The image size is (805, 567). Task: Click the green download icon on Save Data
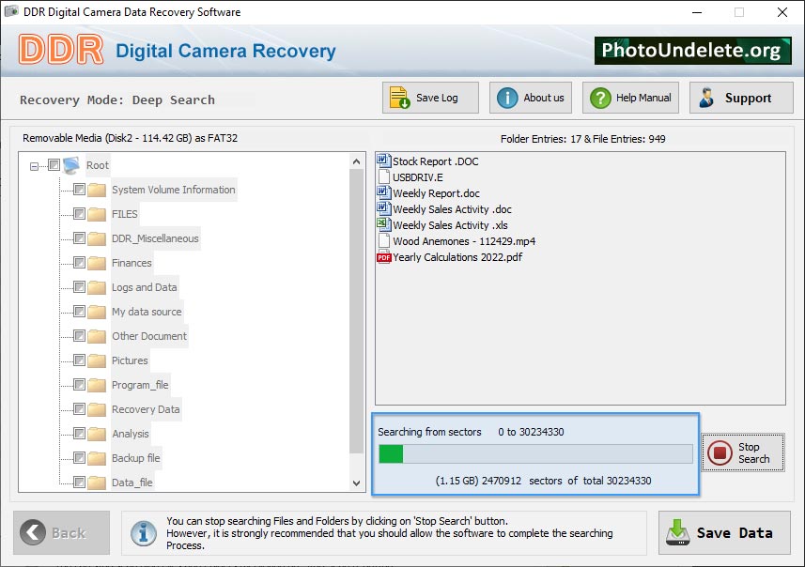677,532
